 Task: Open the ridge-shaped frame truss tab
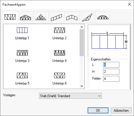pyautogui.click(x=72, y=17)
